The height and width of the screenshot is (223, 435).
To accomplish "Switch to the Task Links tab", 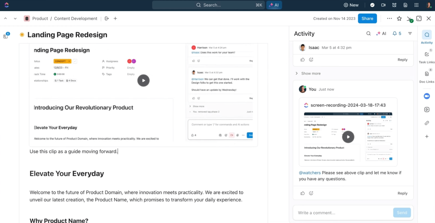I will coord(427,57).
